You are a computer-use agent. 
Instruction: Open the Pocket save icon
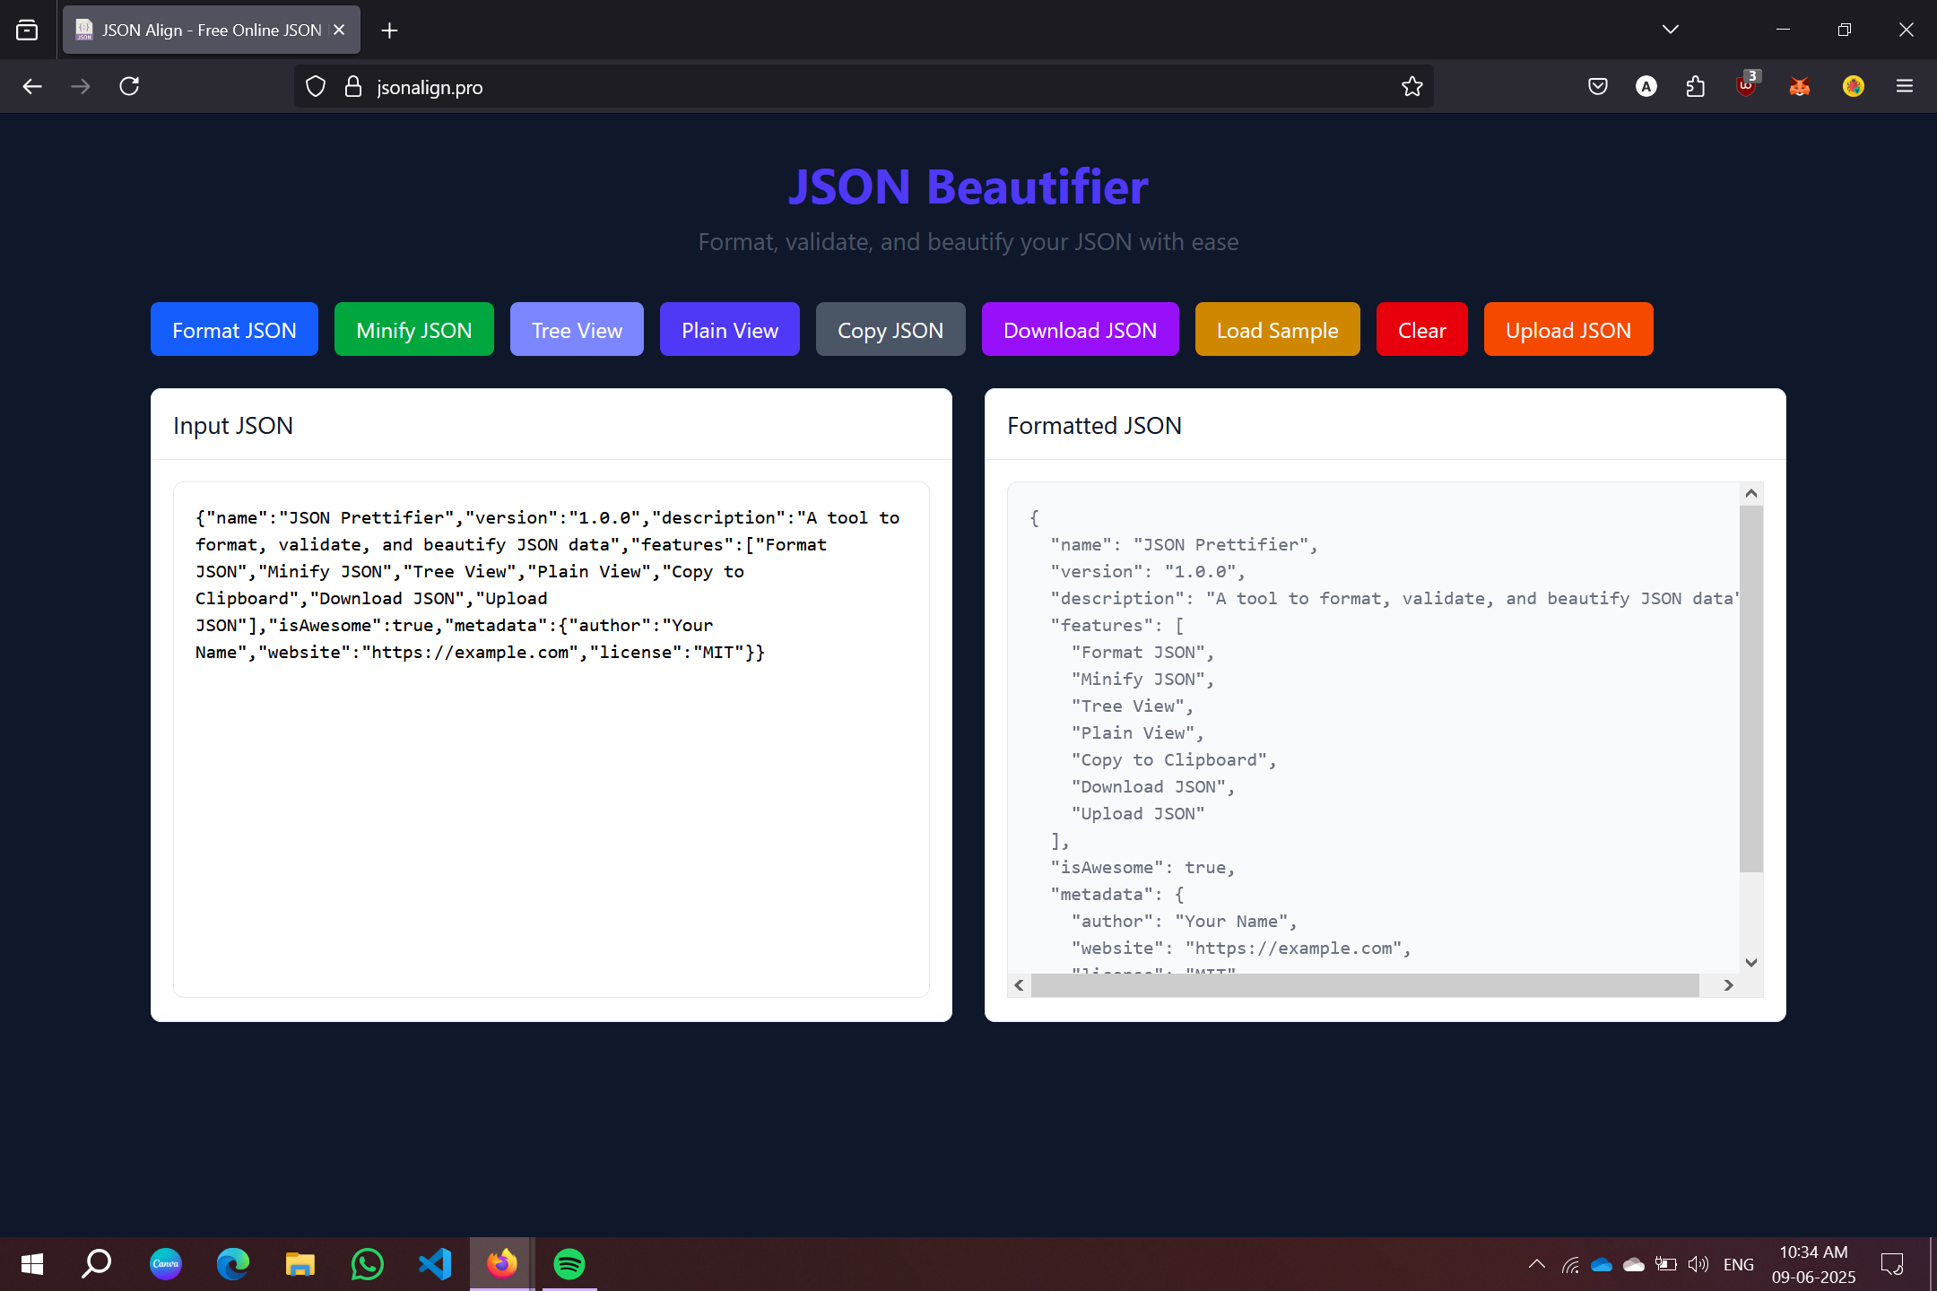[1598, 87]
